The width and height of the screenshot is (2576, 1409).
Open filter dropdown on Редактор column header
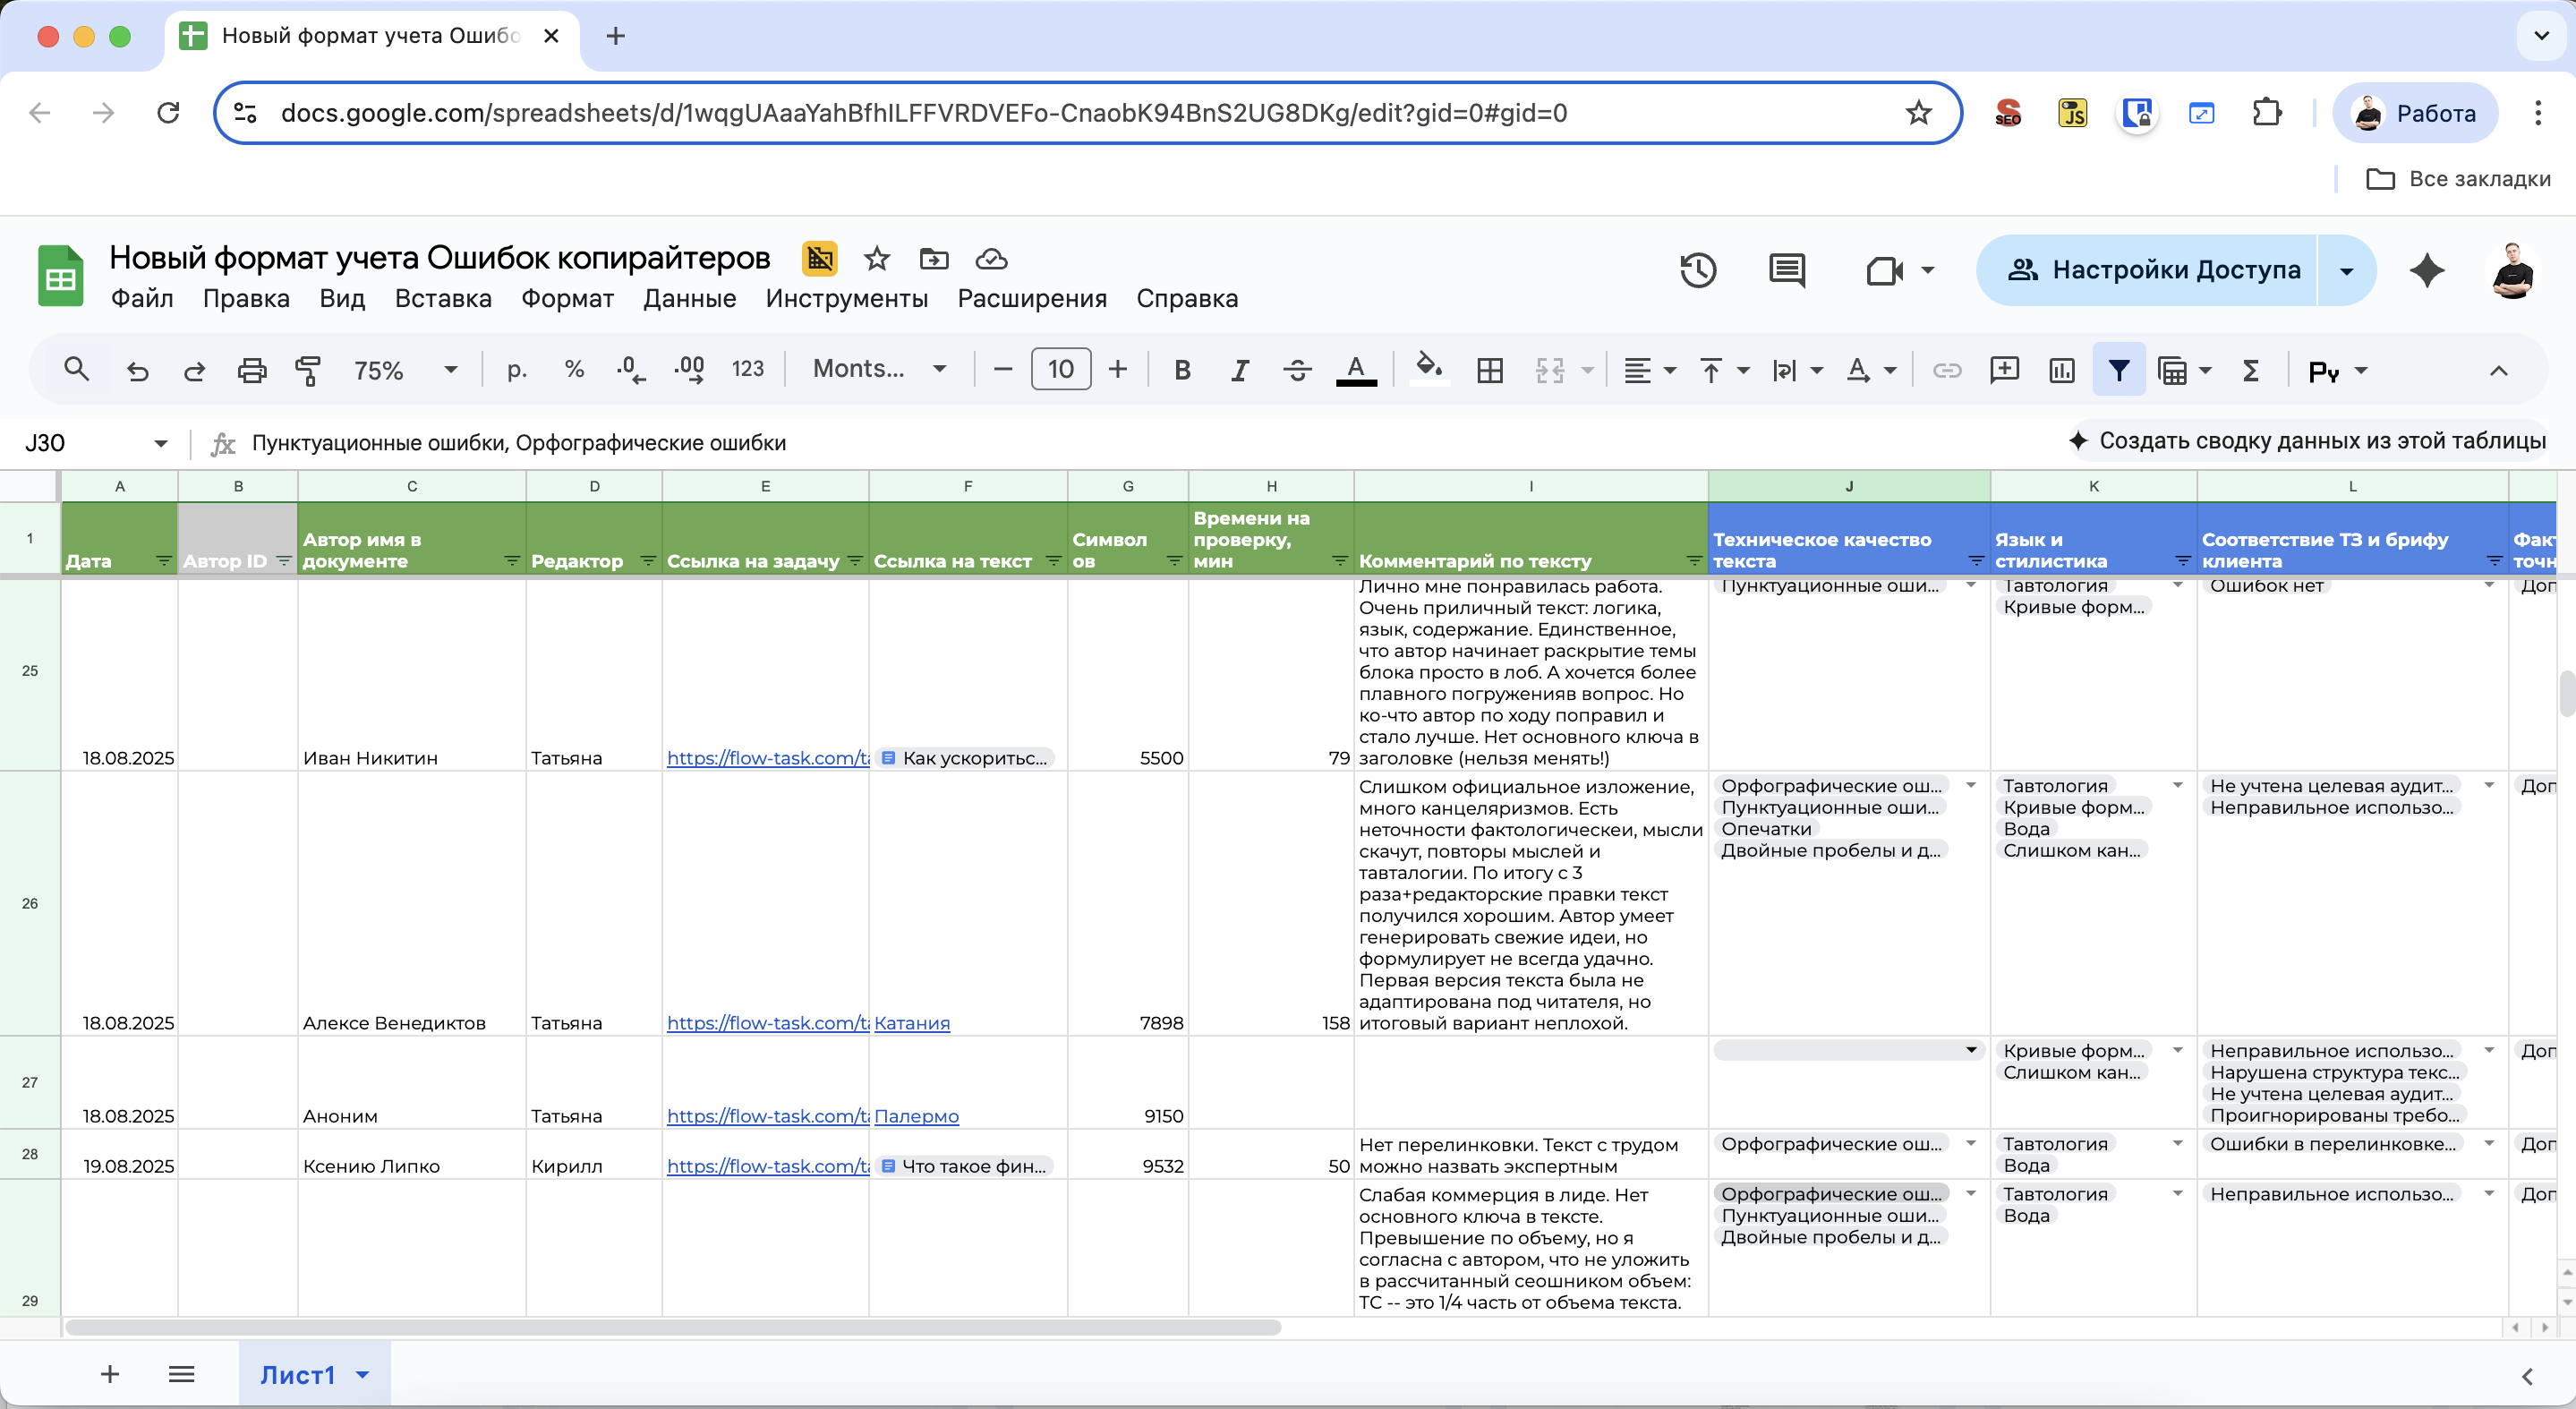[x=647, y=561]
